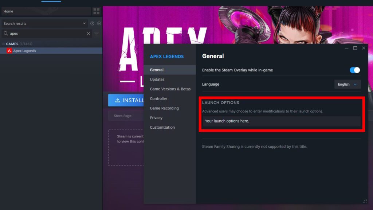373x210 pixels.
Task: Click the Apex Legends red game icon
Action: point(9,51)
